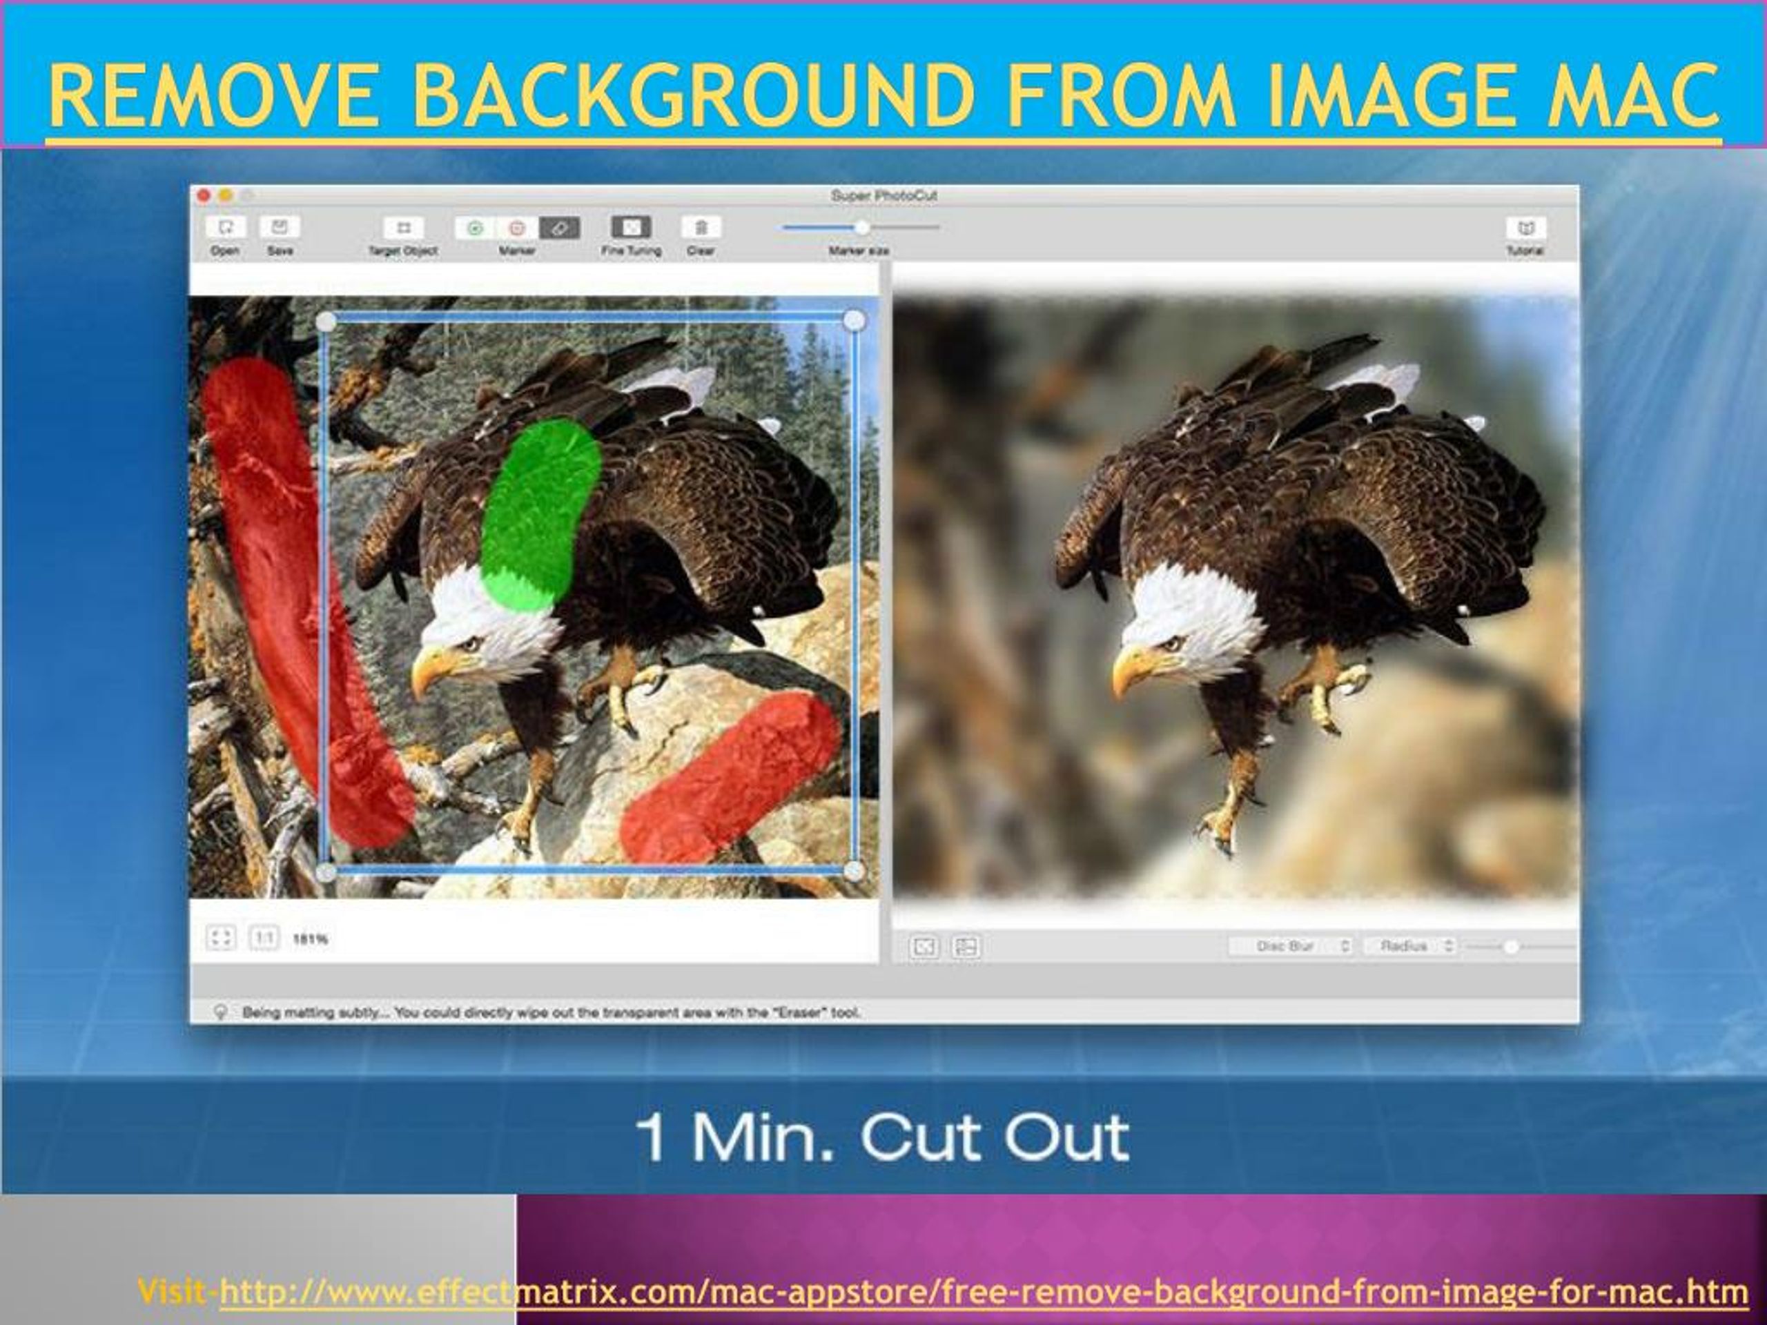Click the 181% zoom value
The image size is (1767, 1325).
(x=310, y=939)
